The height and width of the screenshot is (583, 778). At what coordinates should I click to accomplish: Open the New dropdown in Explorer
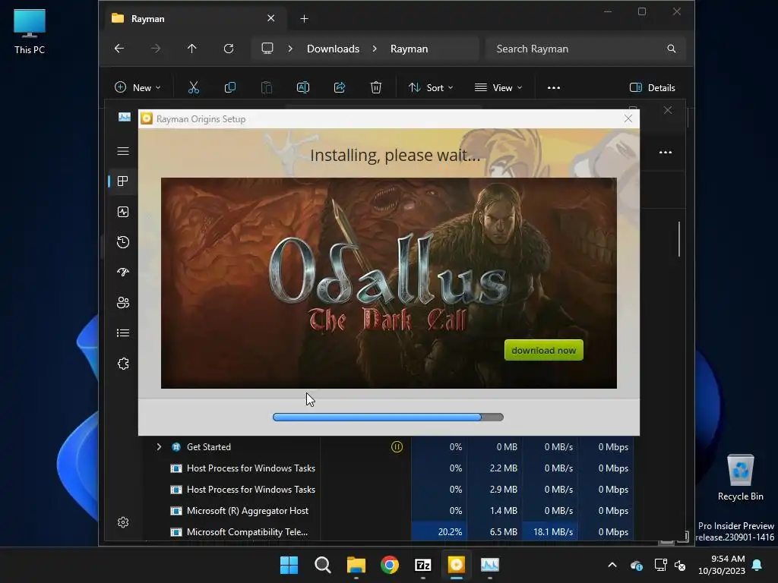click(x=138, y=88)
